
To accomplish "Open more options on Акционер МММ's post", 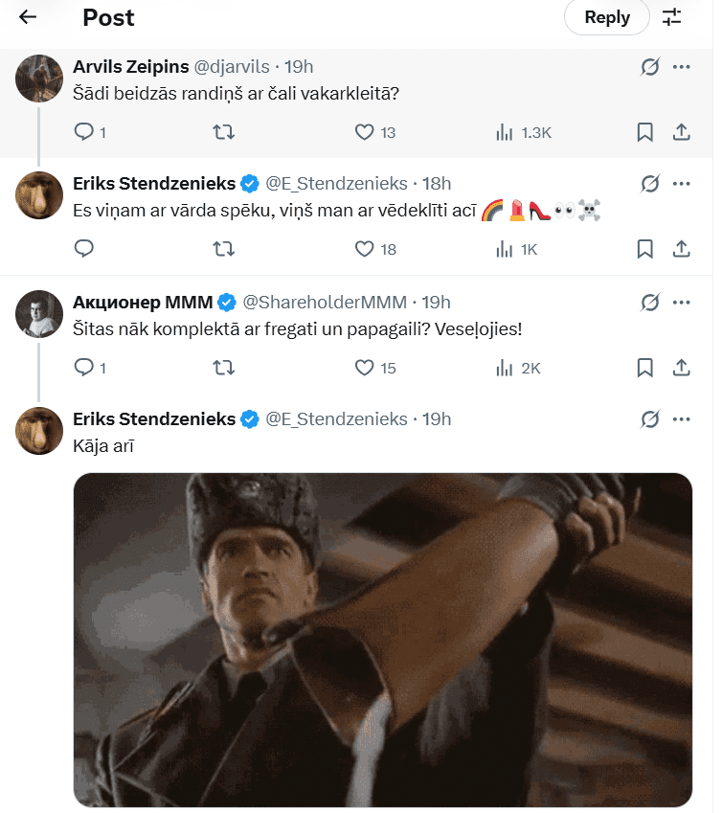I will [682, 303].
